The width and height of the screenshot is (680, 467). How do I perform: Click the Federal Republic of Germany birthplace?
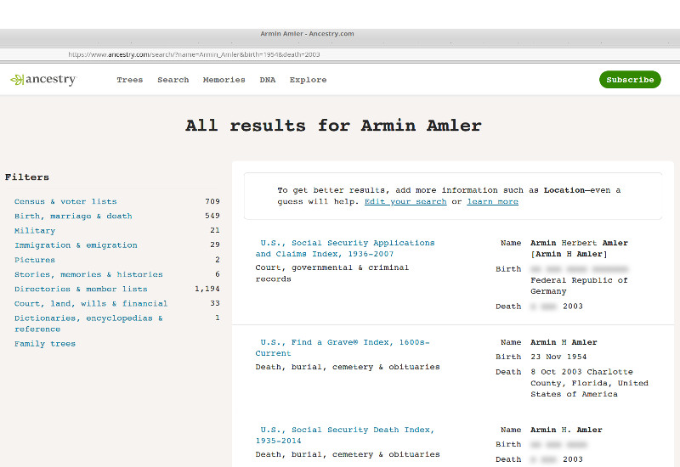[x=579, y=286]
